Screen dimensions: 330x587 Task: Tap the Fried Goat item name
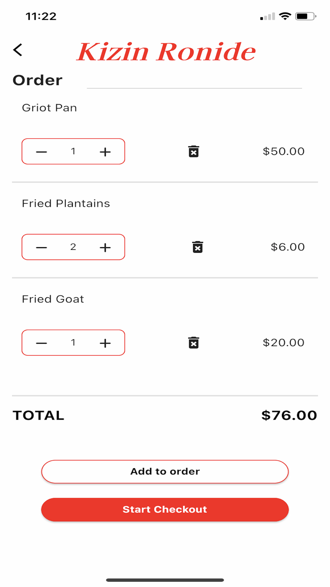click(53, 299)
